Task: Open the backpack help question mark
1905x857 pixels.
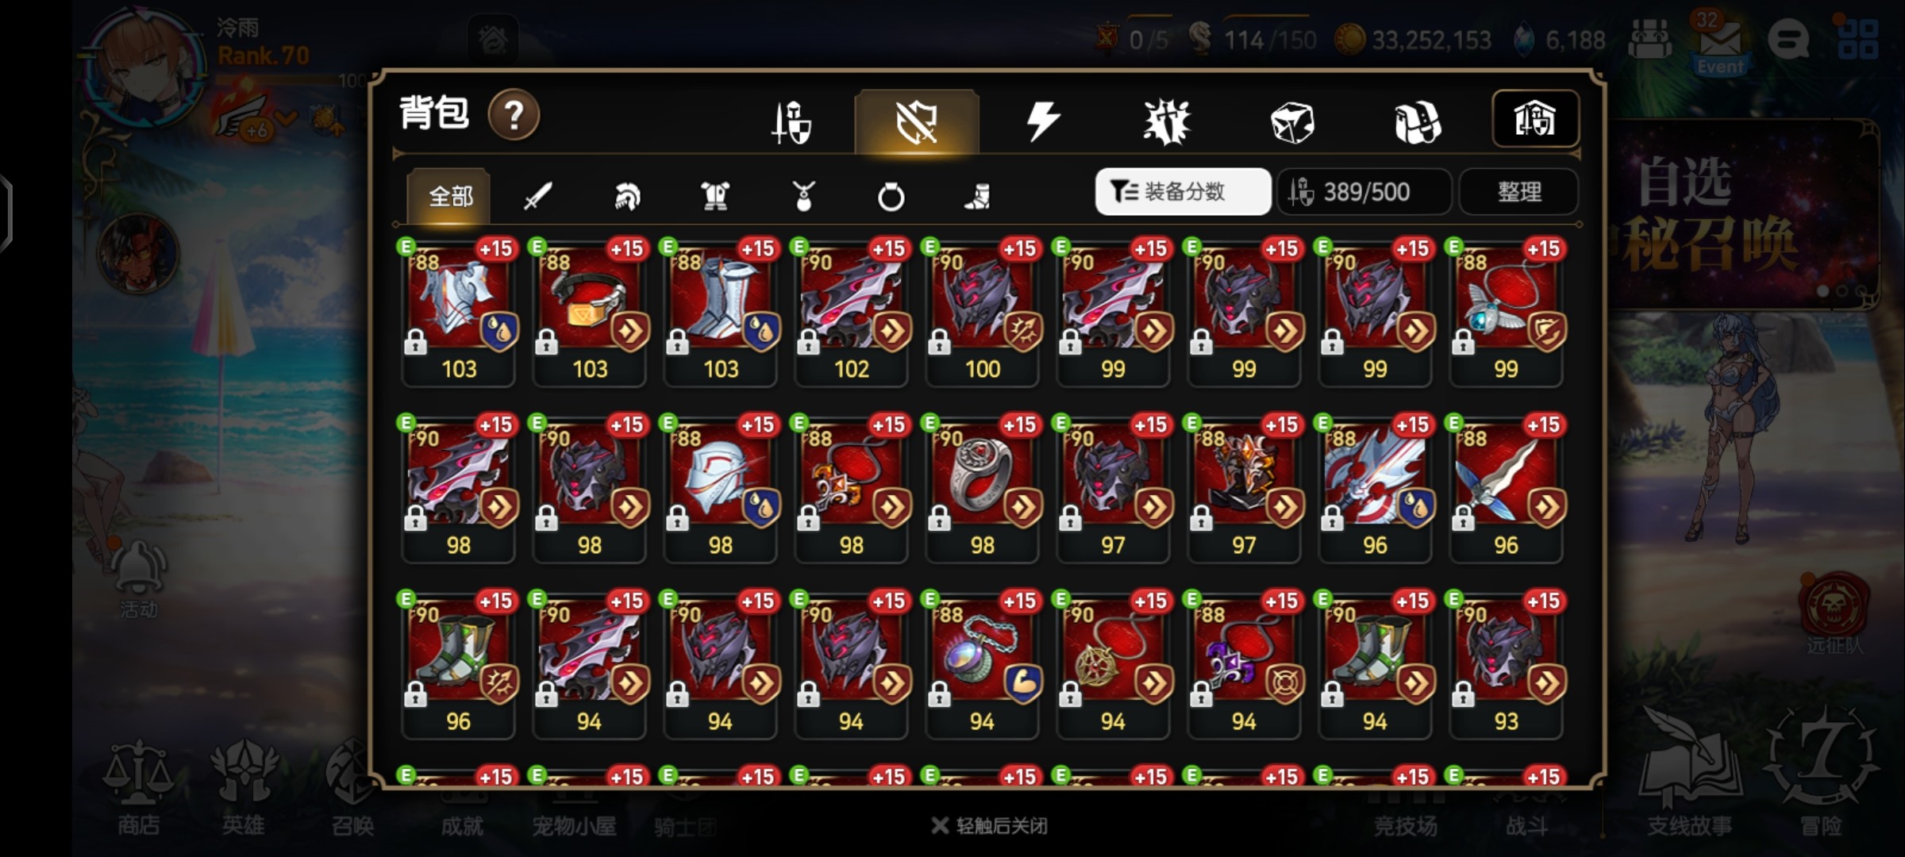Action: [514, 116]
